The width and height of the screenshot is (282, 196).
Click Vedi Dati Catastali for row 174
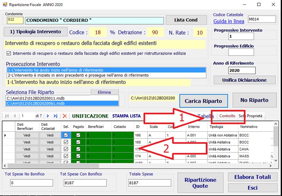50,156
